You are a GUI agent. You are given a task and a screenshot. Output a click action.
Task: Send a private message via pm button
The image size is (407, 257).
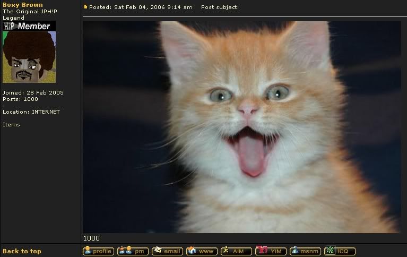[133, 251]
